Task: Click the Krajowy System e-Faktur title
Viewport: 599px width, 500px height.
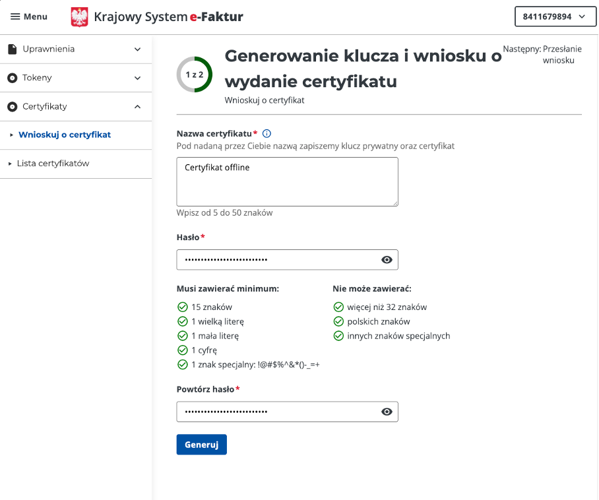Action: pyautogui.click(x=168, y=17)
